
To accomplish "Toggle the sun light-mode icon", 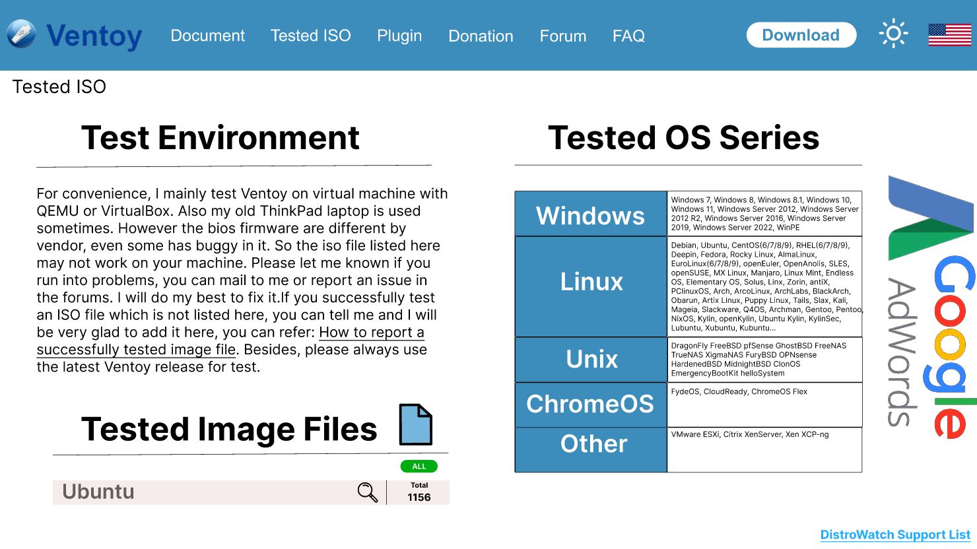I will click(x=893, y=34).
